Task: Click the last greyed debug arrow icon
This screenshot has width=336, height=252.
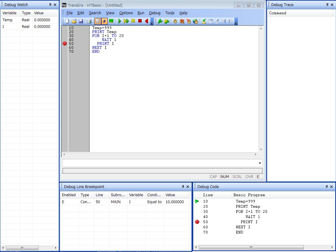Action: [231, 21]
